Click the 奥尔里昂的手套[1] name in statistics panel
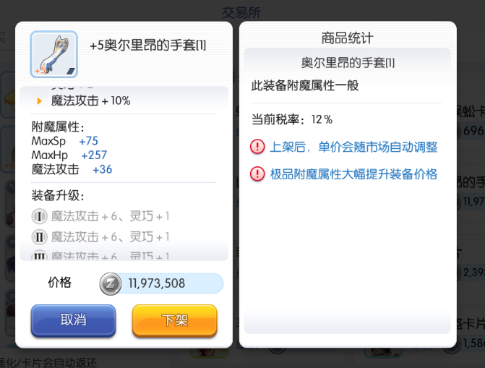485x368 pixels. (347, 62)
